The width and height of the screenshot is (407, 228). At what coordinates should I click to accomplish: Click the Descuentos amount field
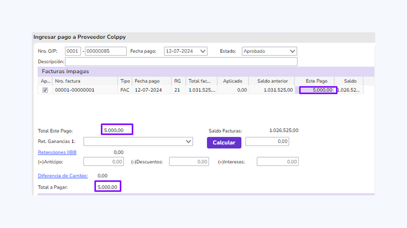point(189,161)
